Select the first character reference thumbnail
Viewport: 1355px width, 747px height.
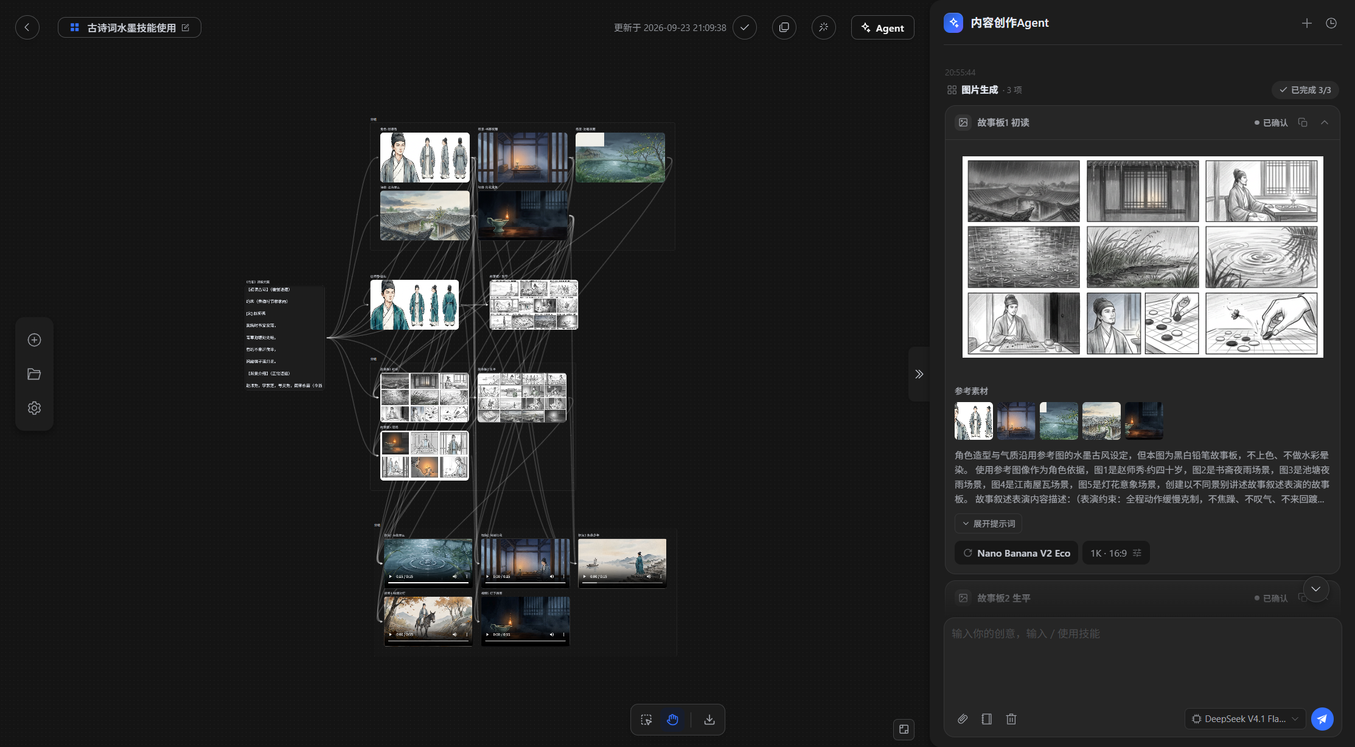click(x=974, y=420)
